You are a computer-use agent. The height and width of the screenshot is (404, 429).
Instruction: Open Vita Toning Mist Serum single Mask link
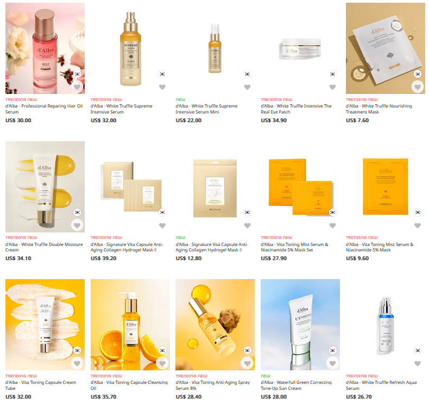tap(380, 247)
